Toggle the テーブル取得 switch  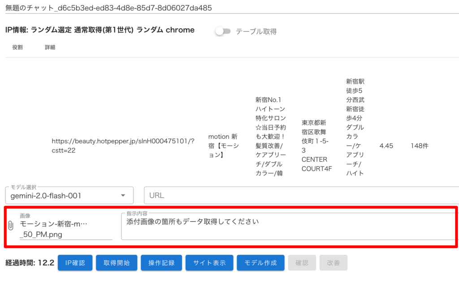pyautogui.click(x=222, y=31)
